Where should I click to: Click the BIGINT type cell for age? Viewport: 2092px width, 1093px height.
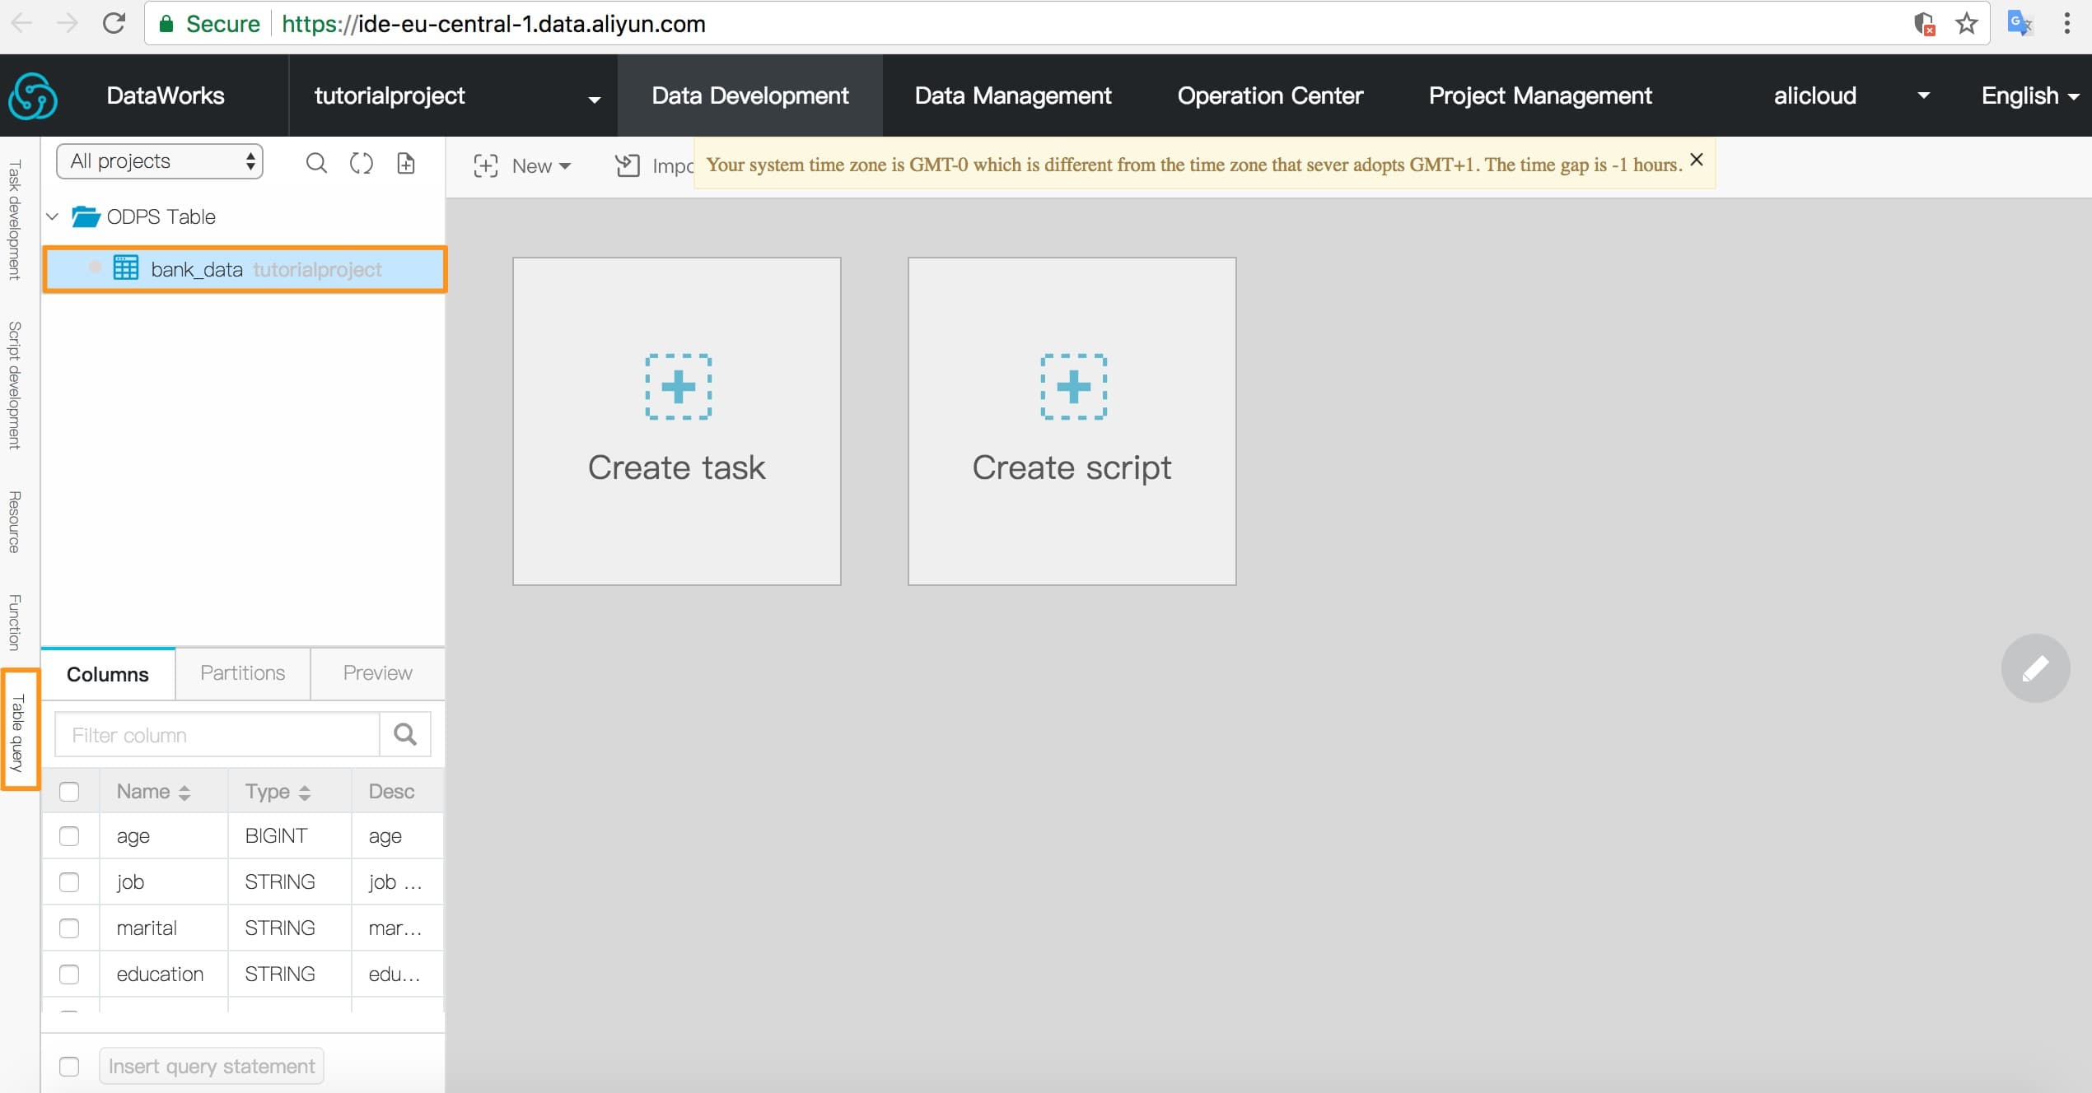click(290, 836)
